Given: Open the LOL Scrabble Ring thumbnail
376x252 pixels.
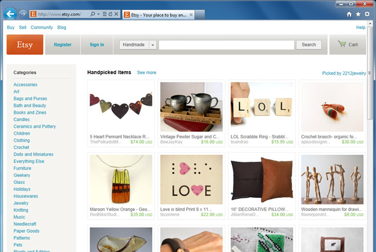Looking at the screenshot, I should [x=261, y=107].
